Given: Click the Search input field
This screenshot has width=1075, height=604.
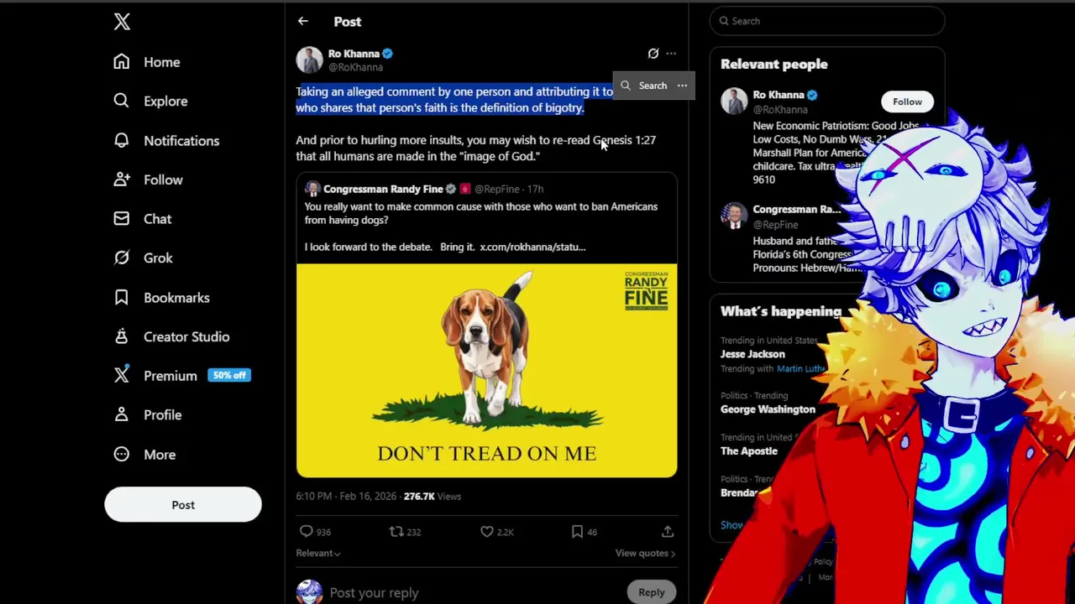Looking at the screenshot, I should click(827, 21).
